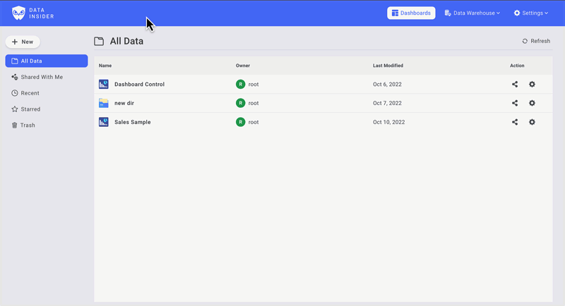Open the Dashboard Control entry
The width and height of the screenshot is (565, 306).
click(139, 85)
